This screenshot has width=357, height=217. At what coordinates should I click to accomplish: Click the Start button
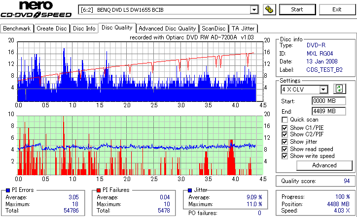[297, 9]
